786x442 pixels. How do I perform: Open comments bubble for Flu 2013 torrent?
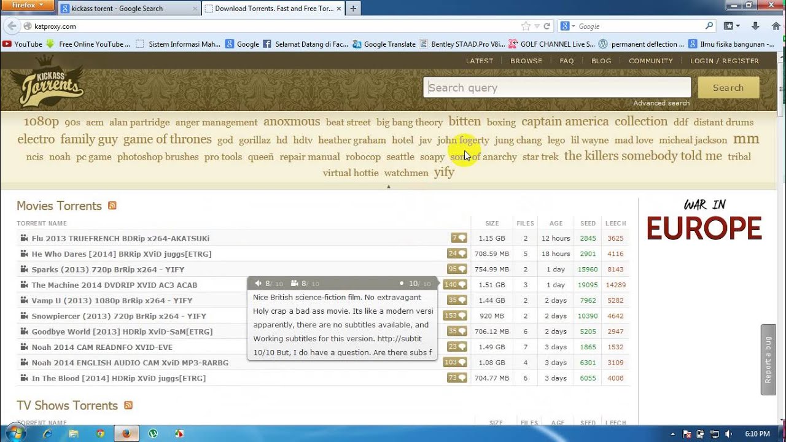(459, 238)
